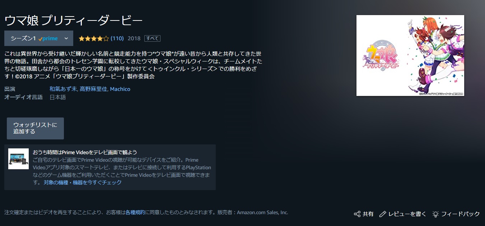This screenshot has width=485, height=226.
Task: Click the share icon next to 共有
Action: (357, 214)
